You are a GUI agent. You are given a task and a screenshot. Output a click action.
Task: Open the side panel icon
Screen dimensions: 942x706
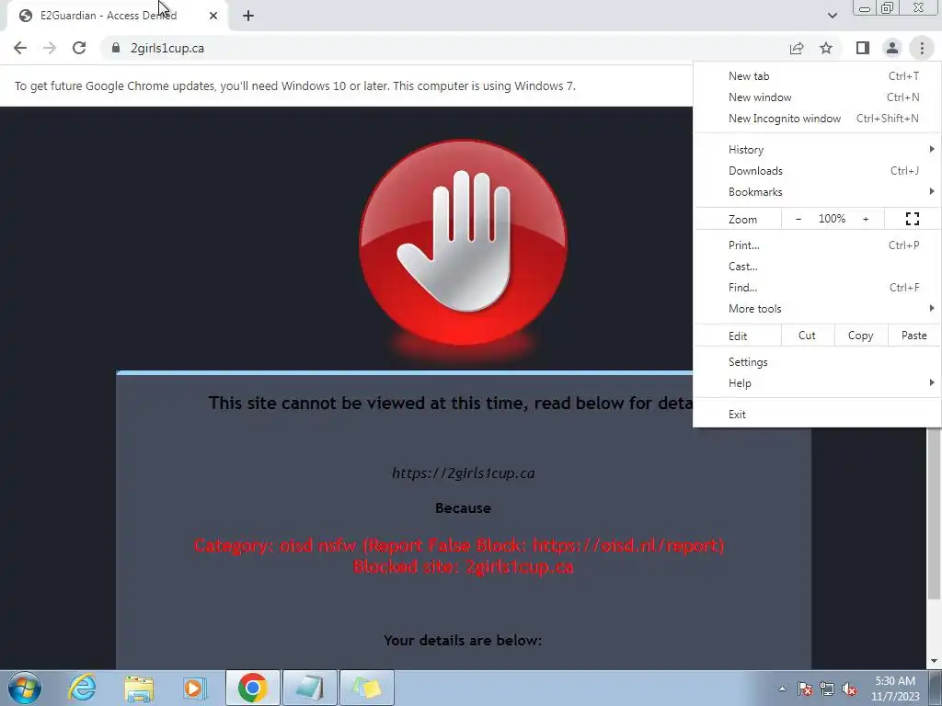(863, 48)
